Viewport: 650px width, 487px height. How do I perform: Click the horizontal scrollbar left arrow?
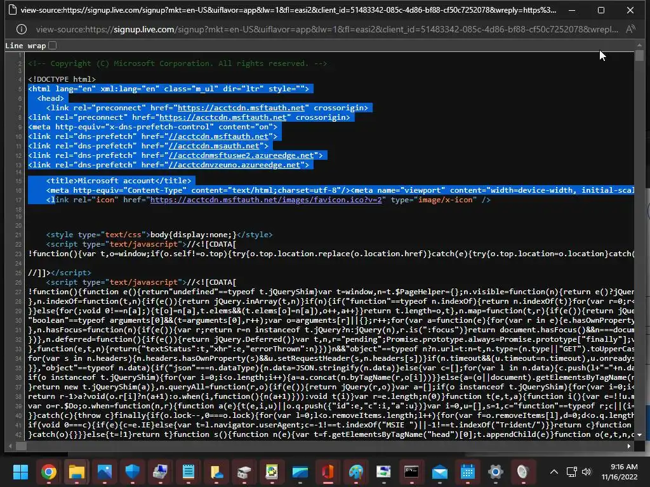(x=10, y=446)
